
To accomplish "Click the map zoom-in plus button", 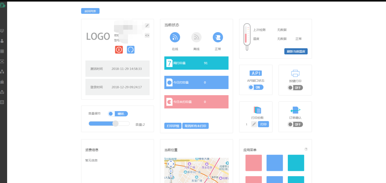I will [171, 176].
